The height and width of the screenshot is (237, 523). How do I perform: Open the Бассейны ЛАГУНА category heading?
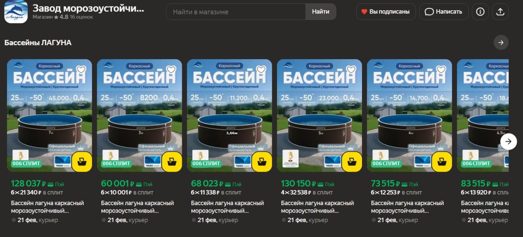click(38, 43)
